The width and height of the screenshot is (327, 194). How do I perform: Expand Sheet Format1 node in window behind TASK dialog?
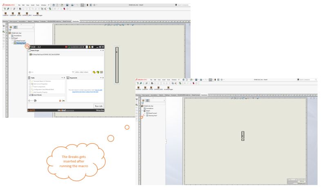click(x=12, y=41)
